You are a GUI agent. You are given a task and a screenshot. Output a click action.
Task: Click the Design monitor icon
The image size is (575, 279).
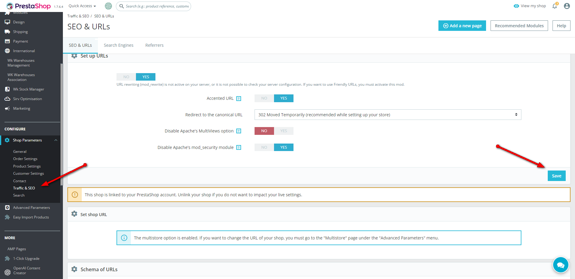(x=7, y=22)
